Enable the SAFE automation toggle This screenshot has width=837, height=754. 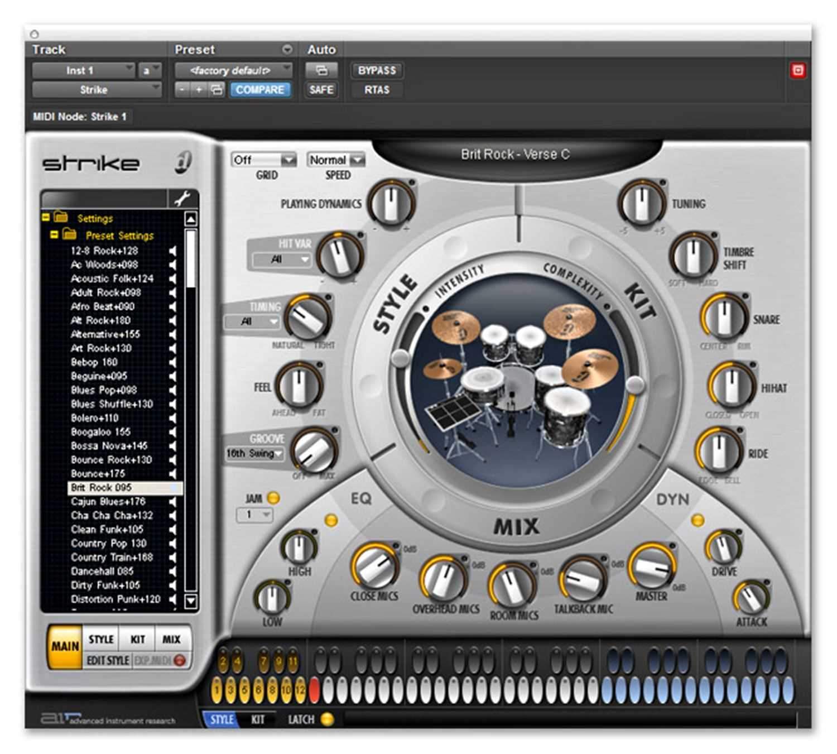(x=322, y=90)
